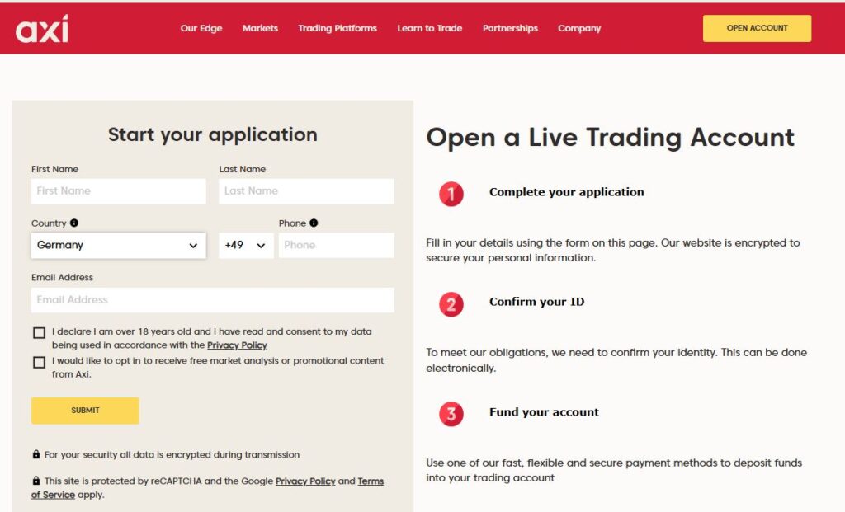Open the Germany country dropdown
The image size is (845, 512).
(x=118, y=245)
